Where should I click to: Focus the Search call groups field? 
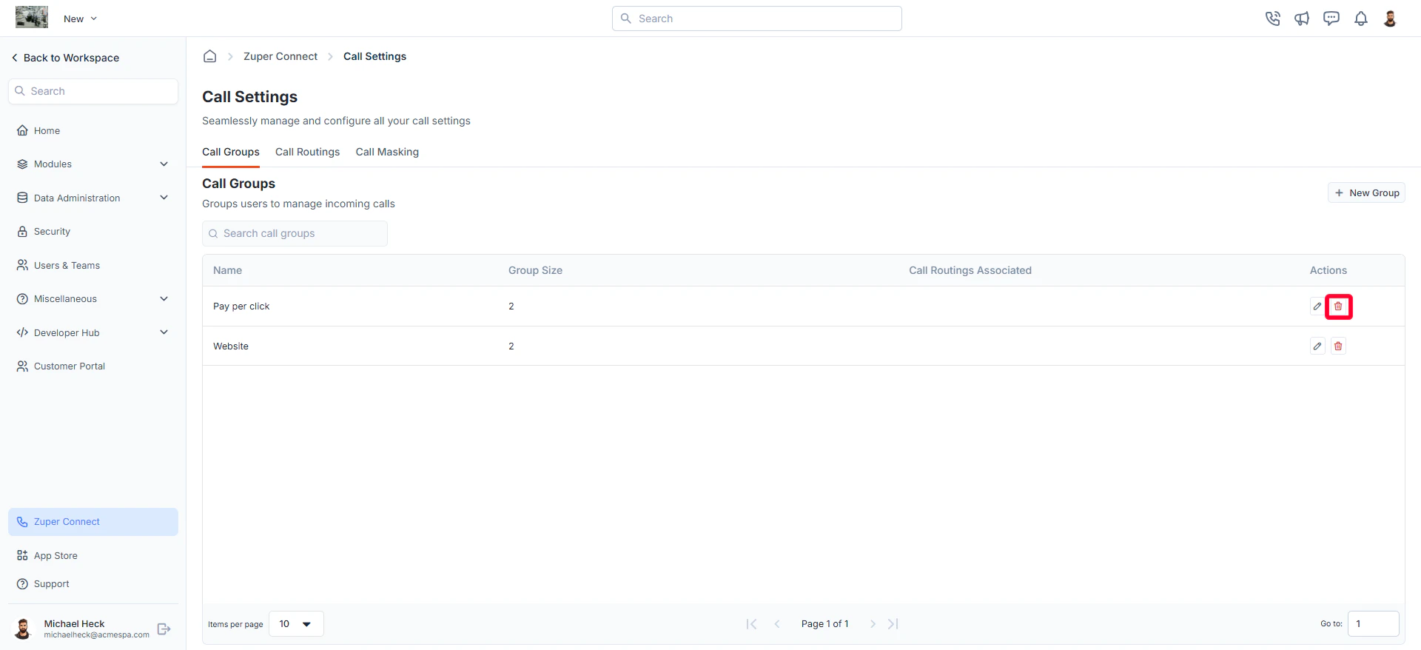click(x=295, y=233)
